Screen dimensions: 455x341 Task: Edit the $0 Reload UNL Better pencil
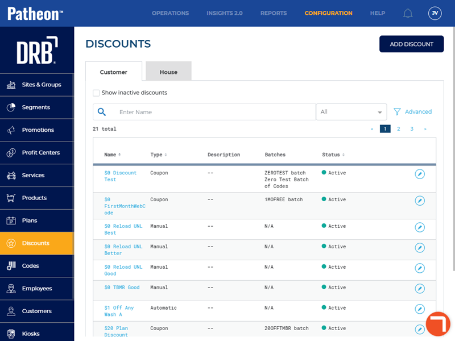(420, 248)
